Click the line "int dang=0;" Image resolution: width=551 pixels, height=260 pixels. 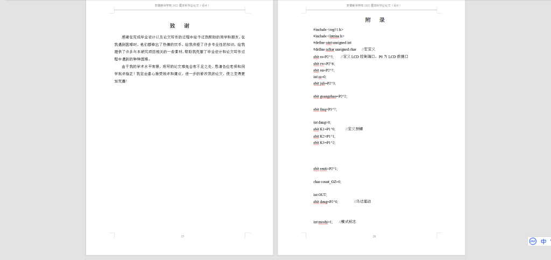coord(322,123)
